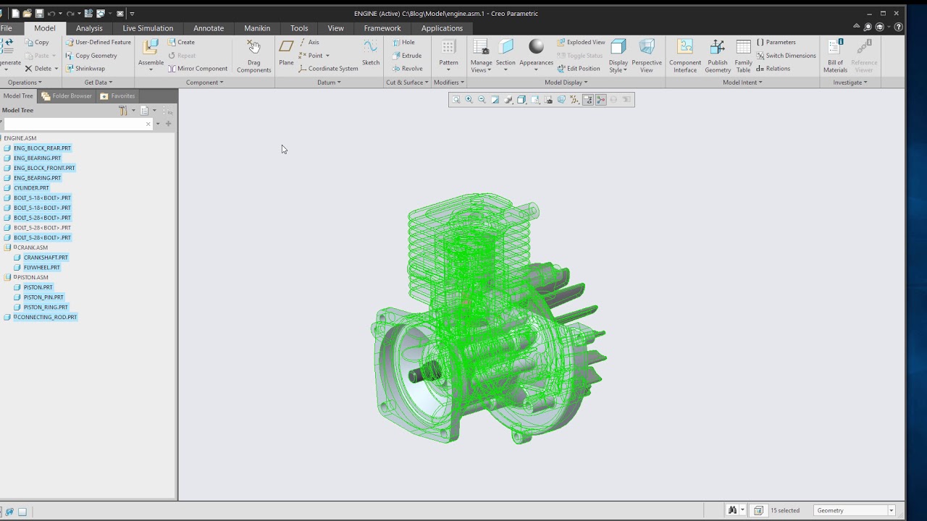Switch to the Analysis ribbon tab

(89, 28)
